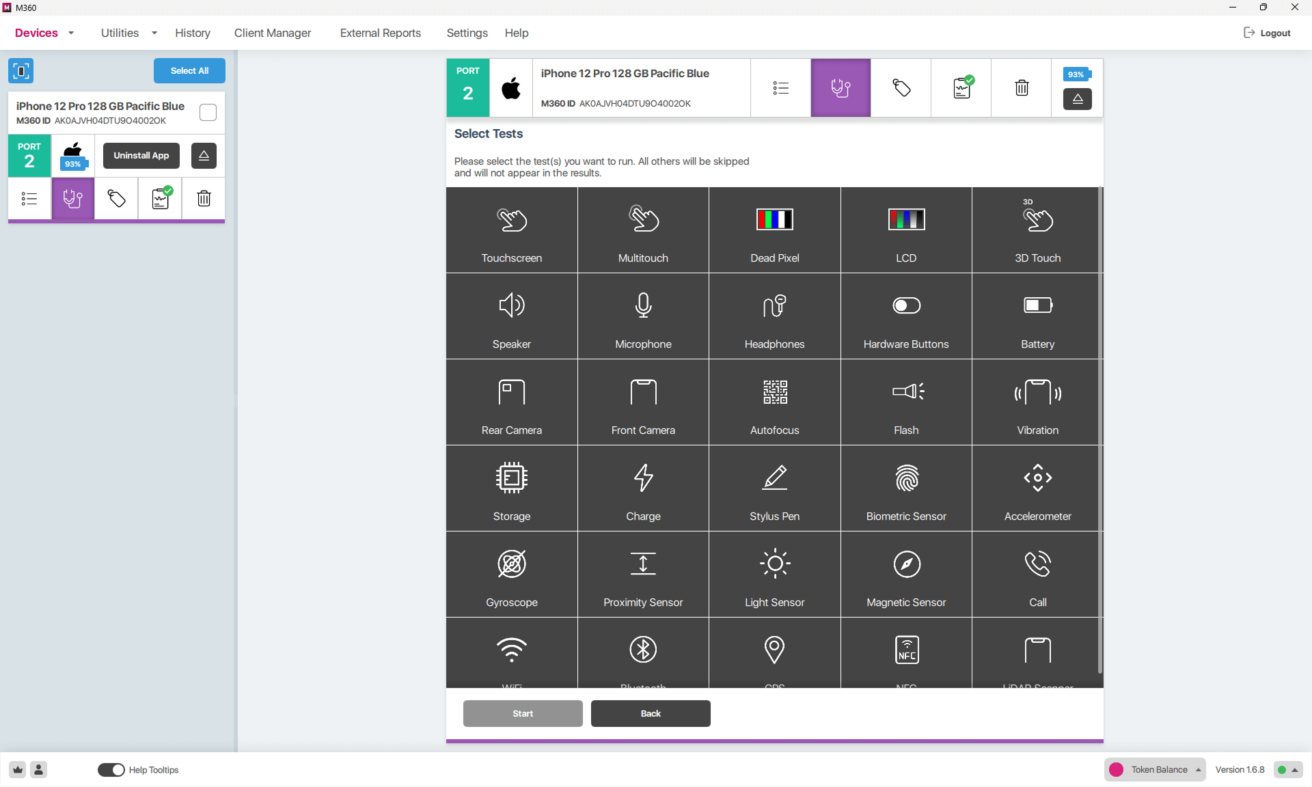Select the Front Camera test
Image resolution: width=1312 pixels, height=787 pixels.
(643, 402)
